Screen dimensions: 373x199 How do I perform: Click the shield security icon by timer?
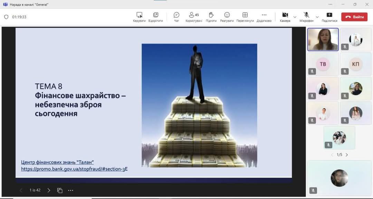coord(7,17)
